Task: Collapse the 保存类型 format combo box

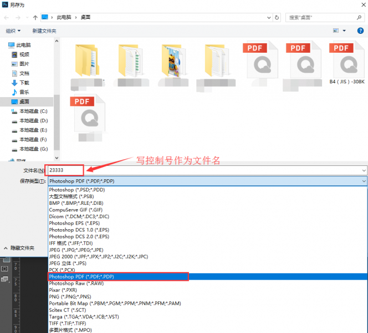Action: tap(364, 181)
